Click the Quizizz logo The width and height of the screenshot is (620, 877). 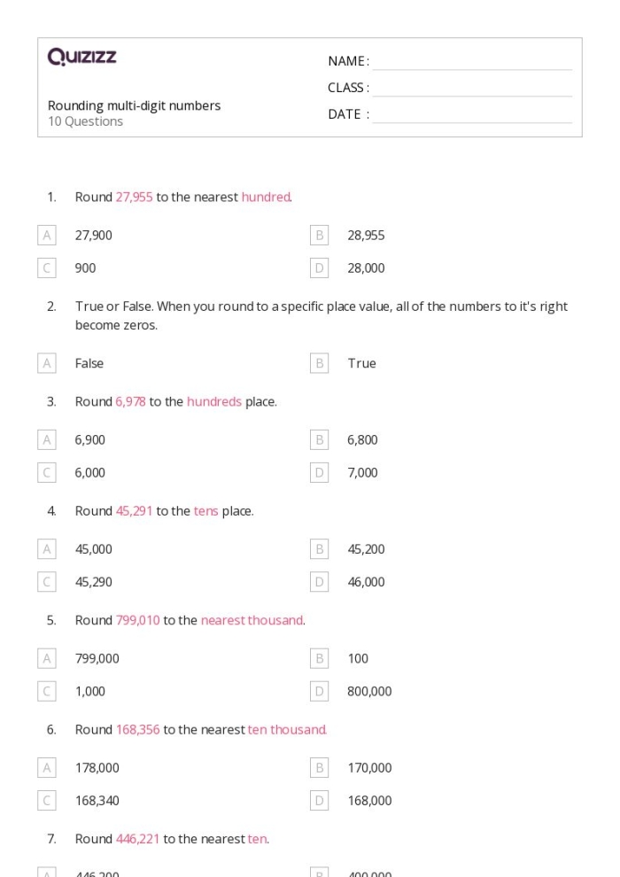point(81,58)
